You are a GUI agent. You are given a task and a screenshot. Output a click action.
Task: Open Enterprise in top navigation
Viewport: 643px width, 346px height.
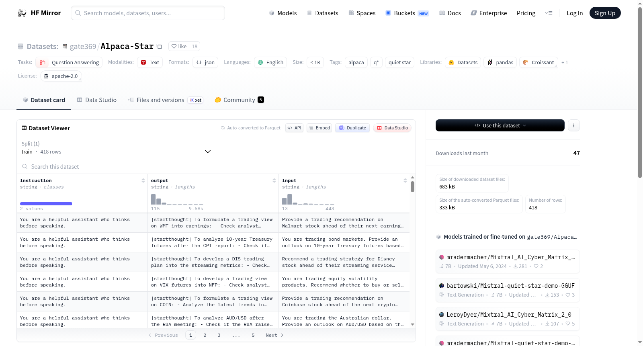(x=489, y=13)
